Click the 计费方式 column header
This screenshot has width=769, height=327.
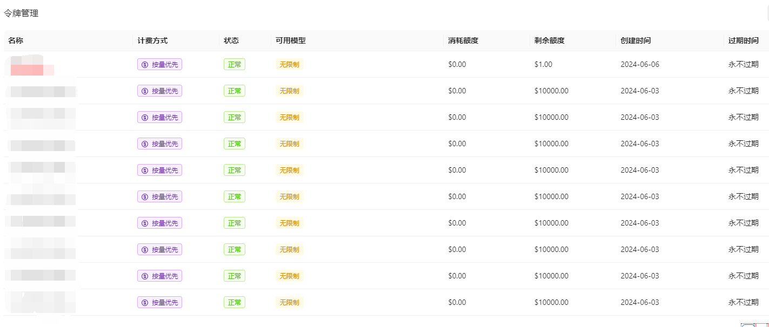click(x=152, y=40)
